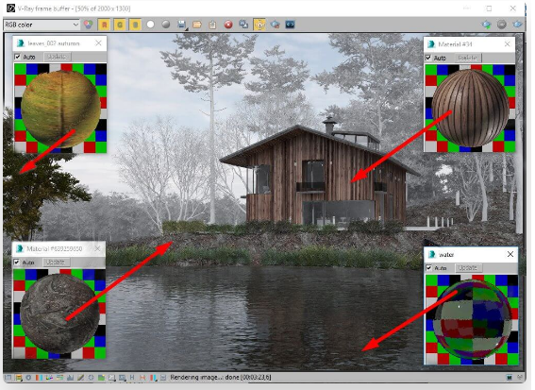Click the gray round stop rendering icon

pos(502,25)
